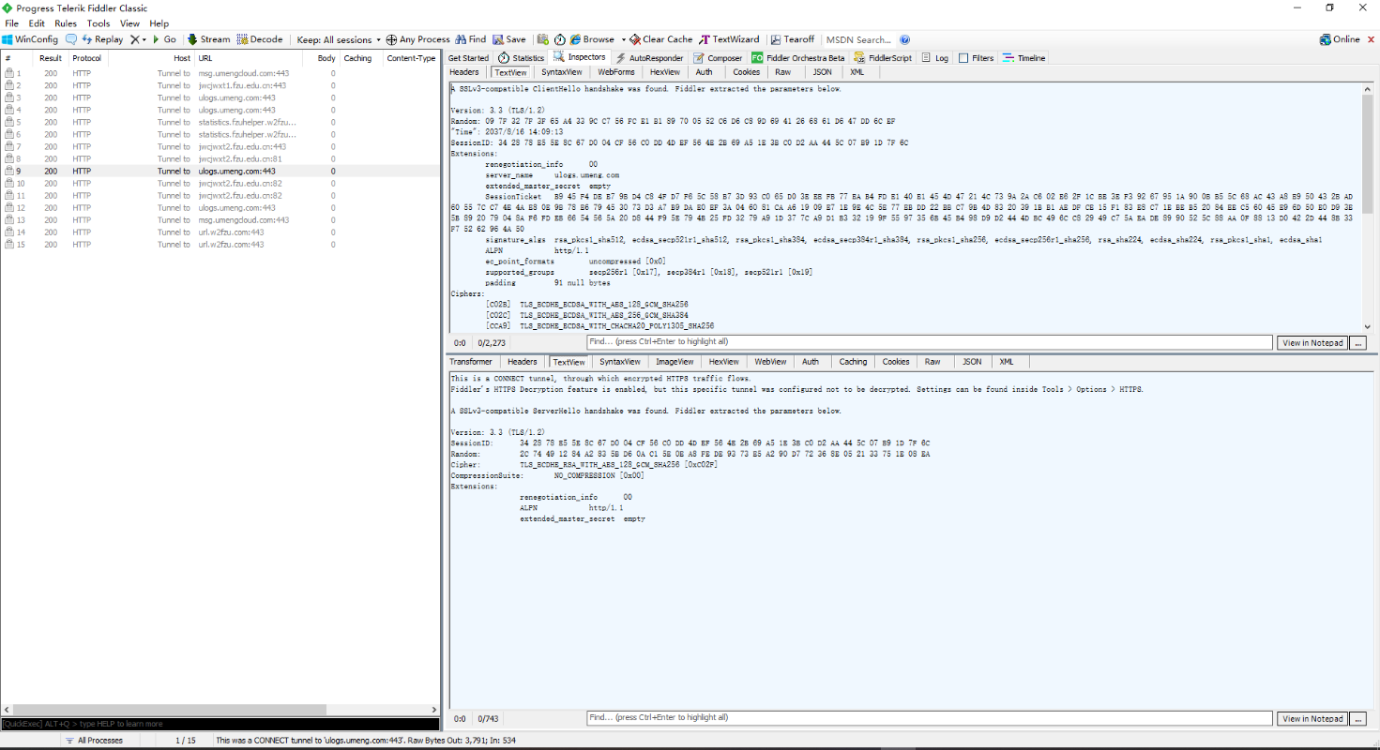Viewport: 1380px width, 750px height.
Task: Expand the Remove (X) dropdown arrow
Action: [144, 39]
